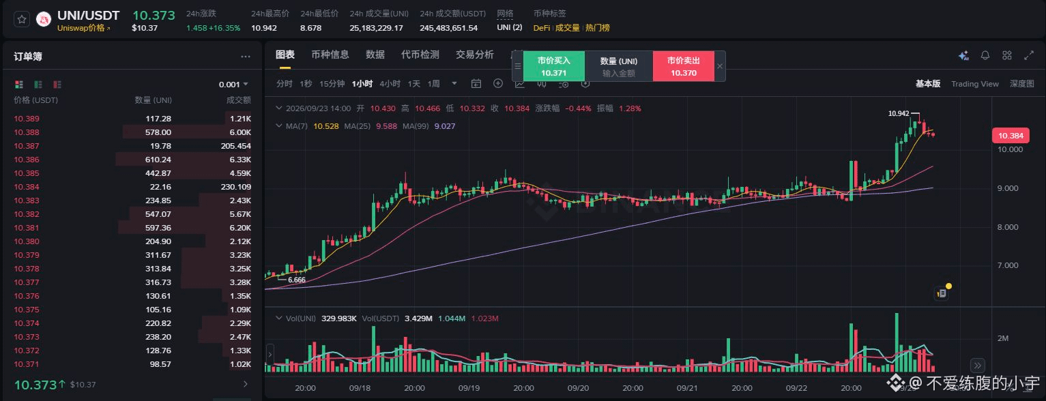
Task: Click the add indicator plus icon
Action: pos(498,84)
